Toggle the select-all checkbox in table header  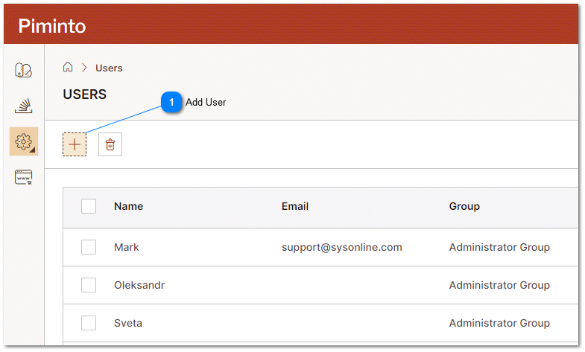pos(89,207)
